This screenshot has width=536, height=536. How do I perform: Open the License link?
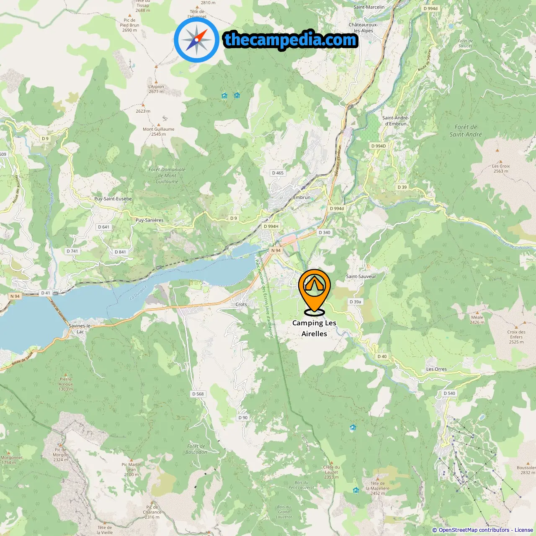pyautogui.click(x=523, y=530)
